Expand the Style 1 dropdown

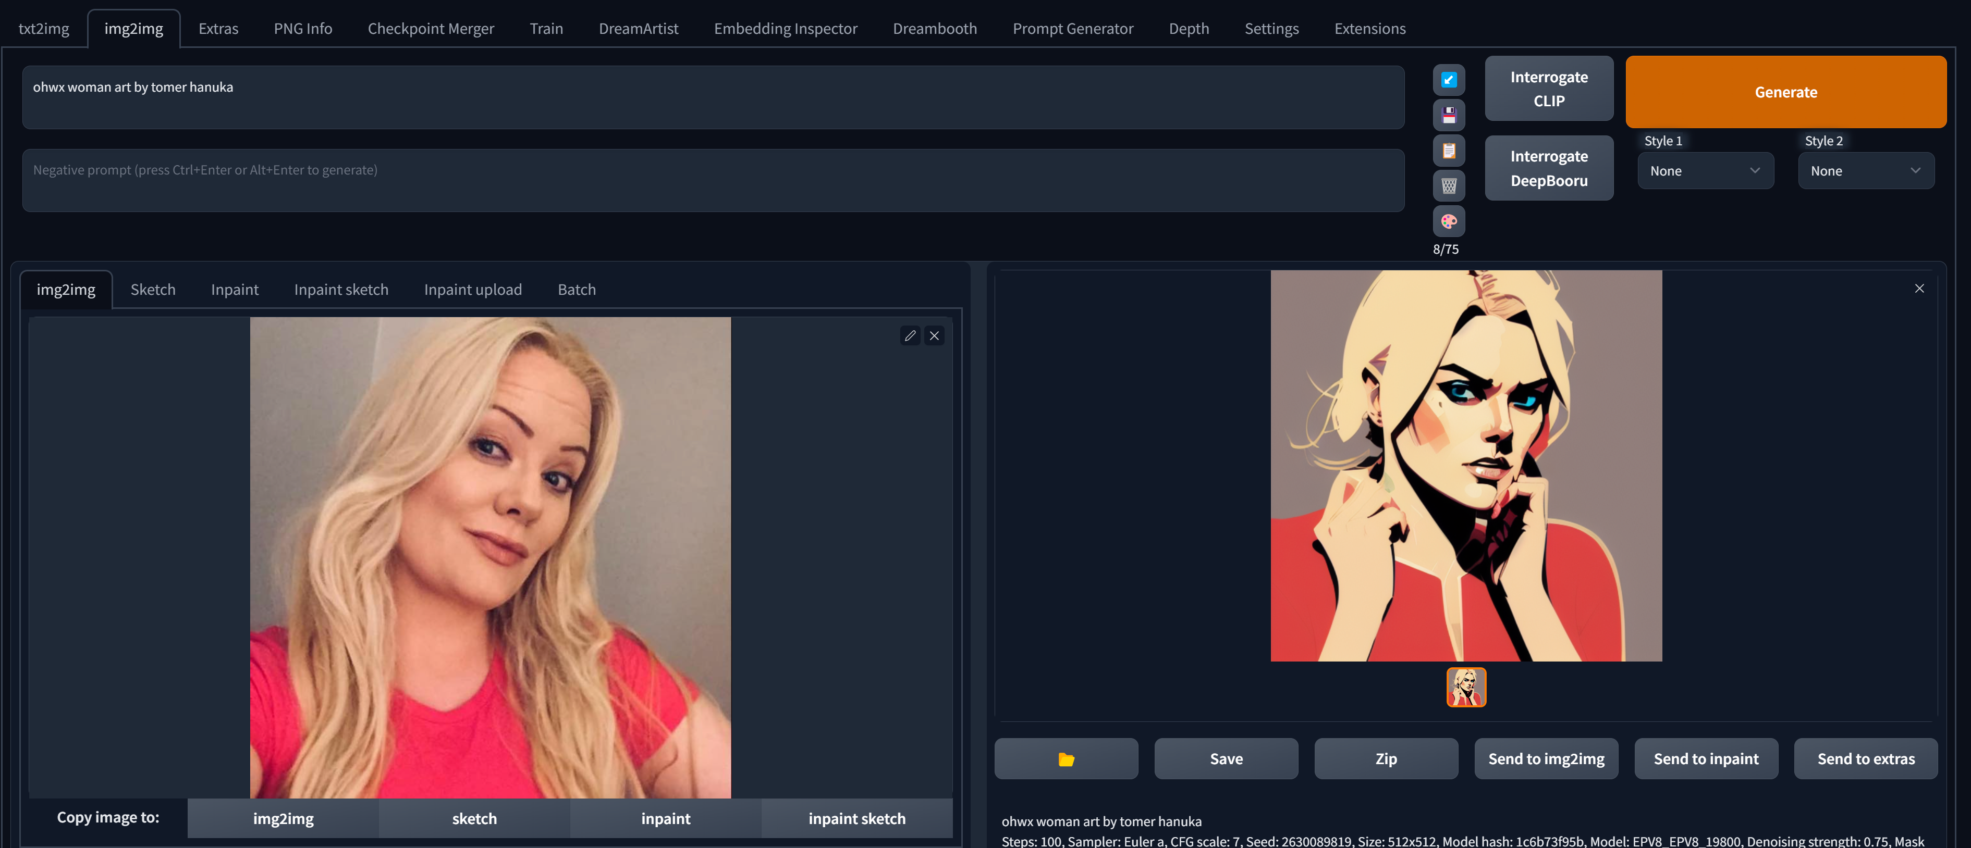(x=1705, y=171)
